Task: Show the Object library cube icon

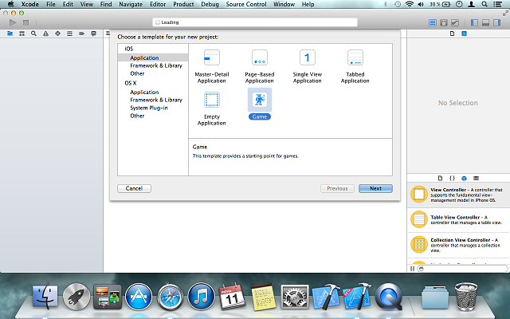Action: pyautogui.click(x=464, y=178)
